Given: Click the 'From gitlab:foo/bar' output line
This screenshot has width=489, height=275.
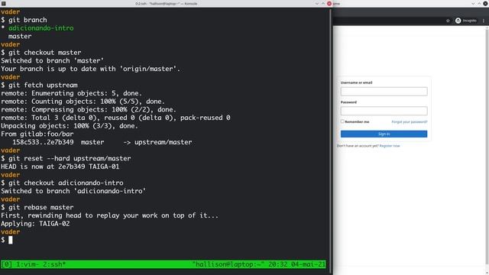Looking at the screenshot, I should [x=37, y=134].
